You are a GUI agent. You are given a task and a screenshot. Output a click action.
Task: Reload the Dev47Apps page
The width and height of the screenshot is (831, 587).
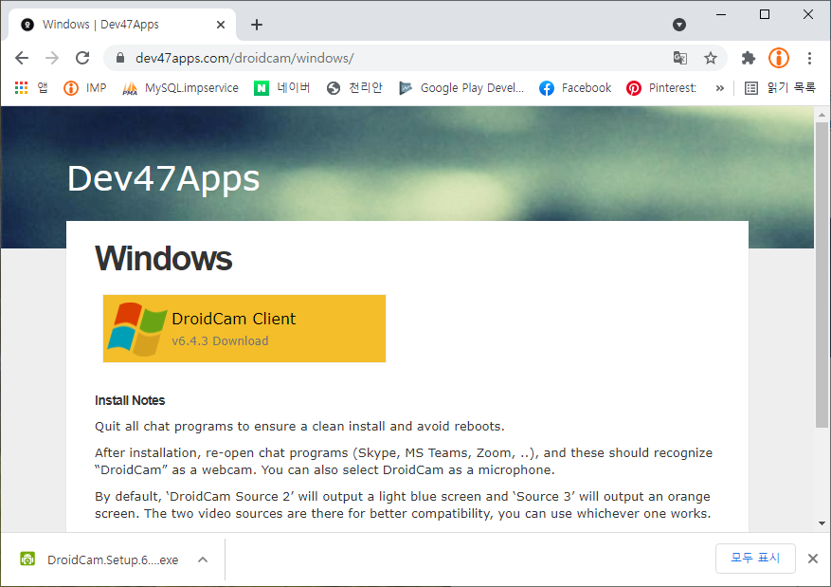[x=82, y=58]
